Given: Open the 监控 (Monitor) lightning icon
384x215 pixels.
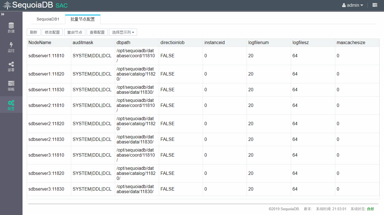Looking at the screenshot, I should 11,47.
